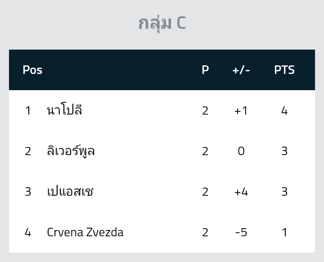Click เปแอสเช's matches played value
The image size is (324, 262).
coord(205,192)
